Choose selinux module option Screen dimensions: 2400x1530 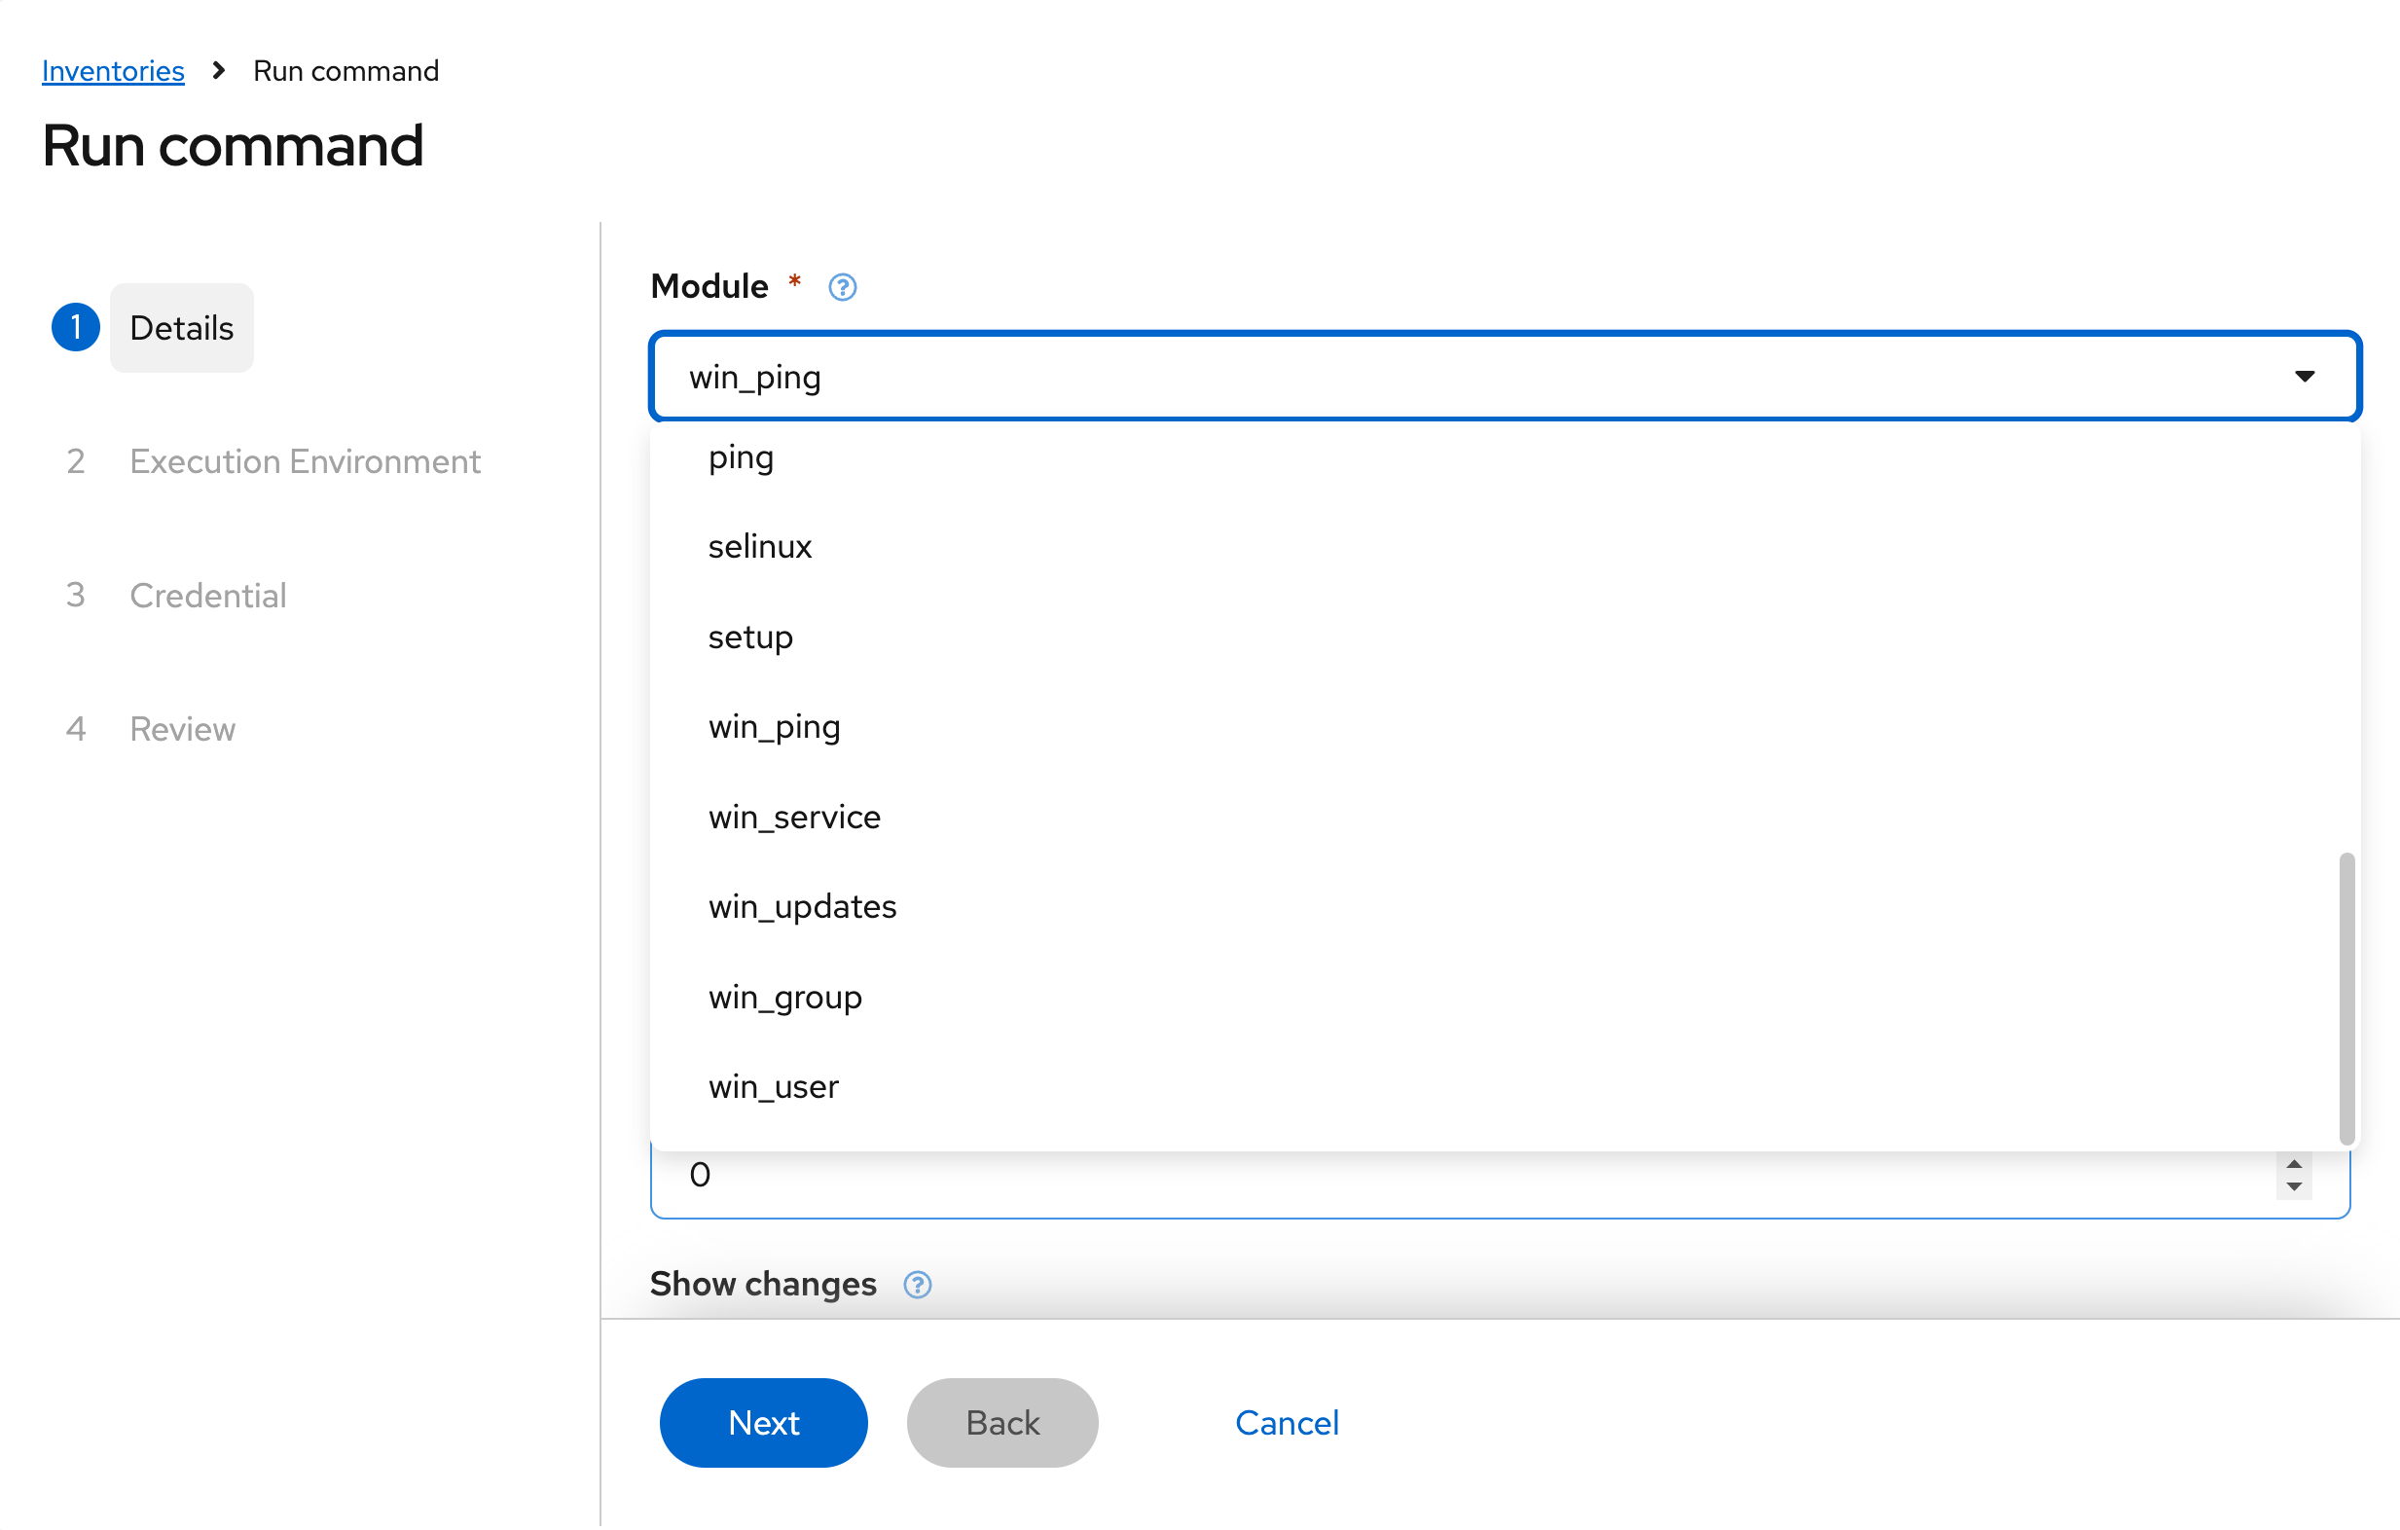coord(759,547)
